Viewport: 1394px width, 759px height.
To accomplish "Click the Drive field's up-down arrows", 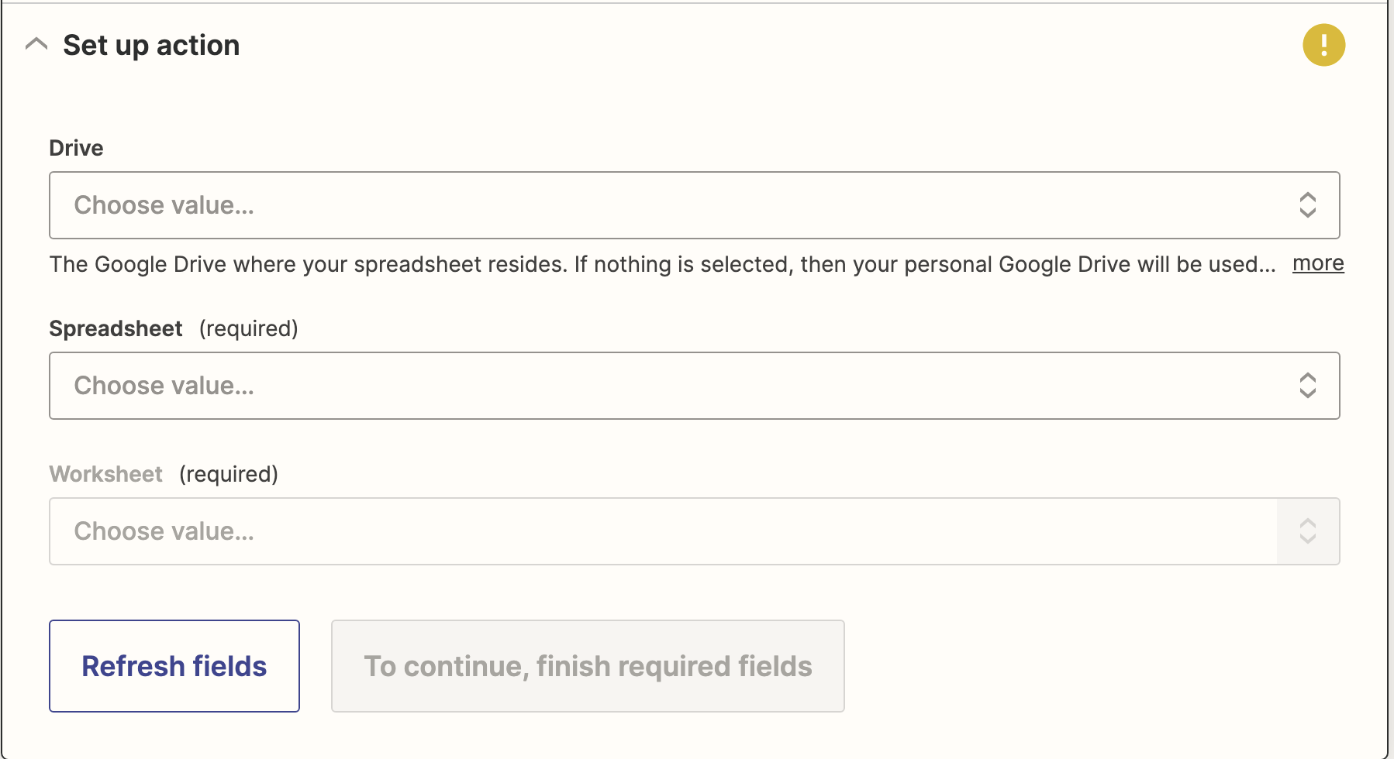I will tap(1307, 205).
